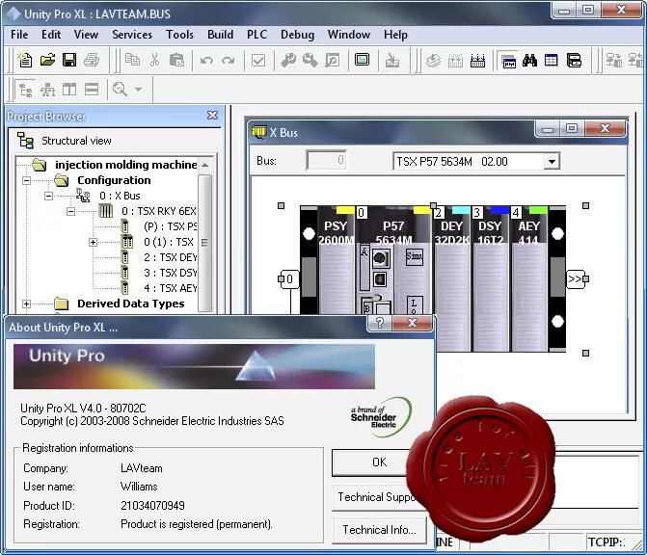The height and width of the screenshot is (555, 647).
Task: Open the Edit menu
Action: pyautogui.click(x=51, y=35)
